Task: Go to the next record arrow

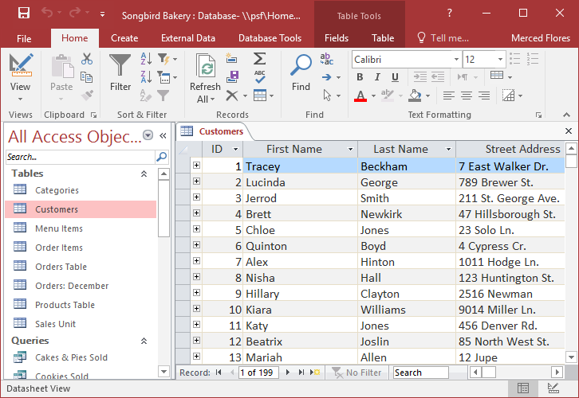Action: [x=289, y=373]
